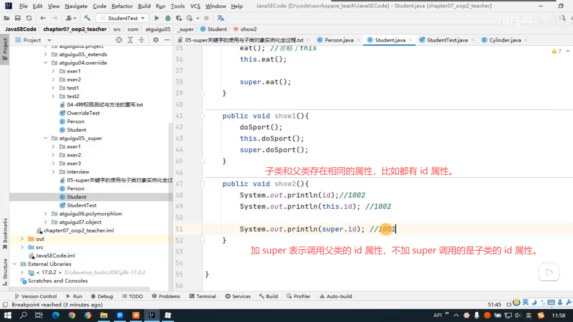Click the Sync refresh icon in toolbar

[x=29, y=18]
